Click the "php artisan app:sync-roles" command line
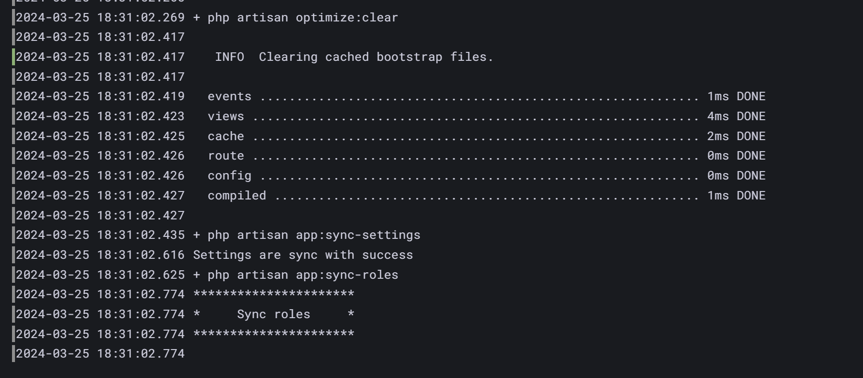The image size is (863, 378). coord(302,275)
